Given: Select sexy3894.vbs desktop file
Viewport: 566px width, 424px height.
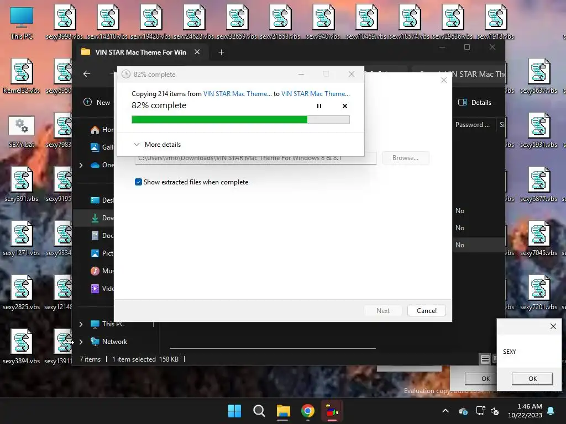Looking at the screenshot, I should coord(22,347).
